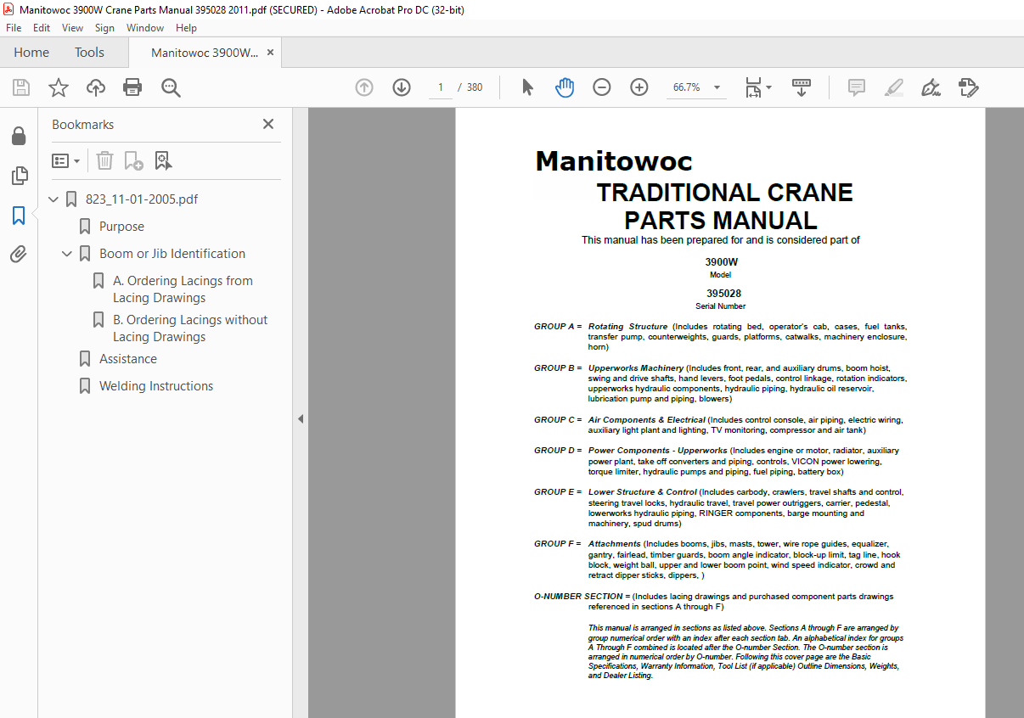Click the 'TRADITIONAL CRANE' heading text
This screenshot has height=718, width=1024.
point(724,193)
